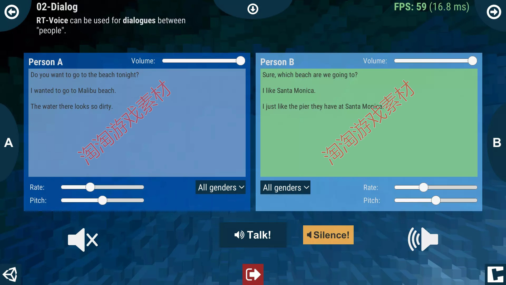506x285 pixels.
Task: Click the volume up icon on right
Action: (x=423, y=239)
